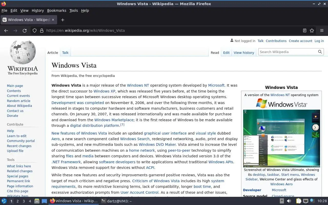Click the show desktop icon in taskbar
Screen dimensions: 328x205
click(44, 201)
